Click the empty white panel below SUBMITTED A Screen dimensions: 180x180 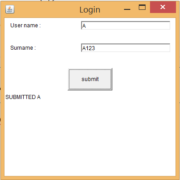[x=90, y=137]
